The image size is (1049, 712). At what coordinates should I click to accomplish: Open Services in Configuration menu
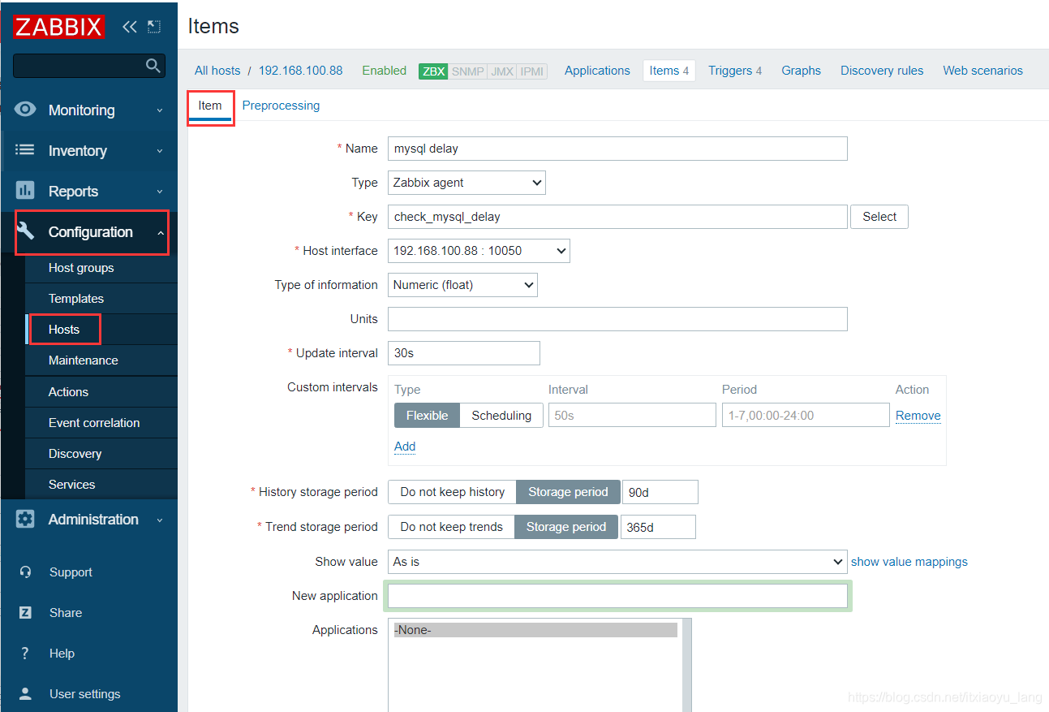[101, 485]
